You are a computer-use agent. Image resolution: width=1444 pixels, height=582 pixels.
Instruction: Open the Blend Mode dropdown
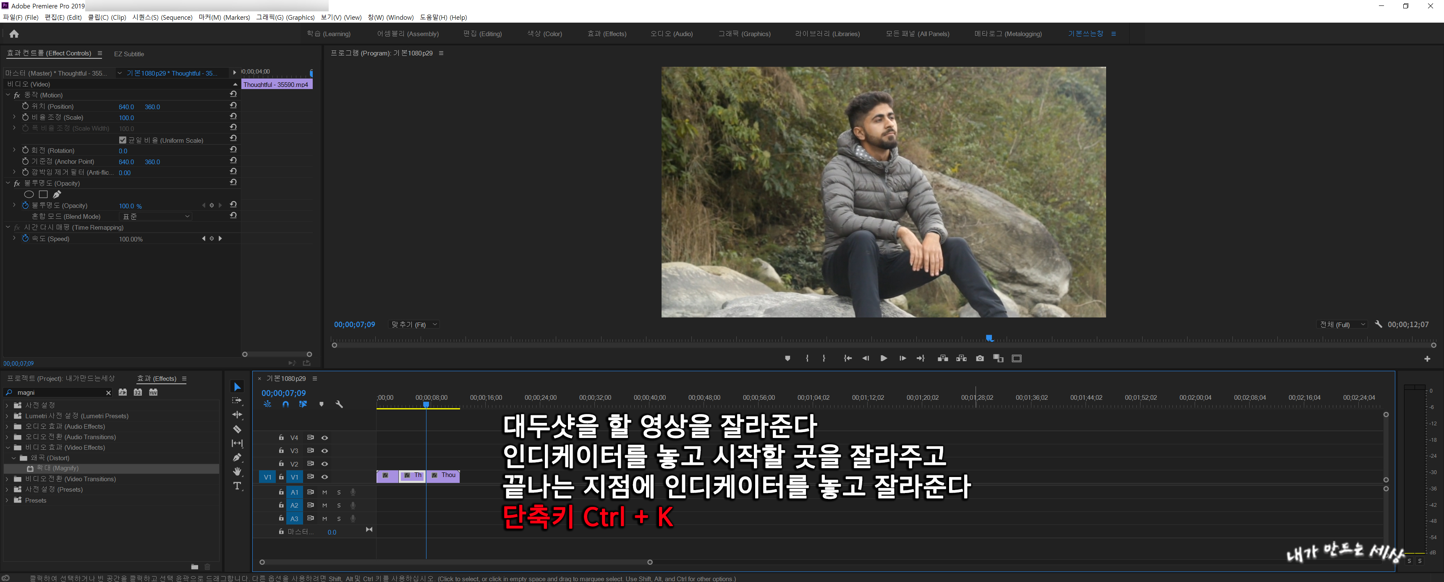click(x=157, y=216)
